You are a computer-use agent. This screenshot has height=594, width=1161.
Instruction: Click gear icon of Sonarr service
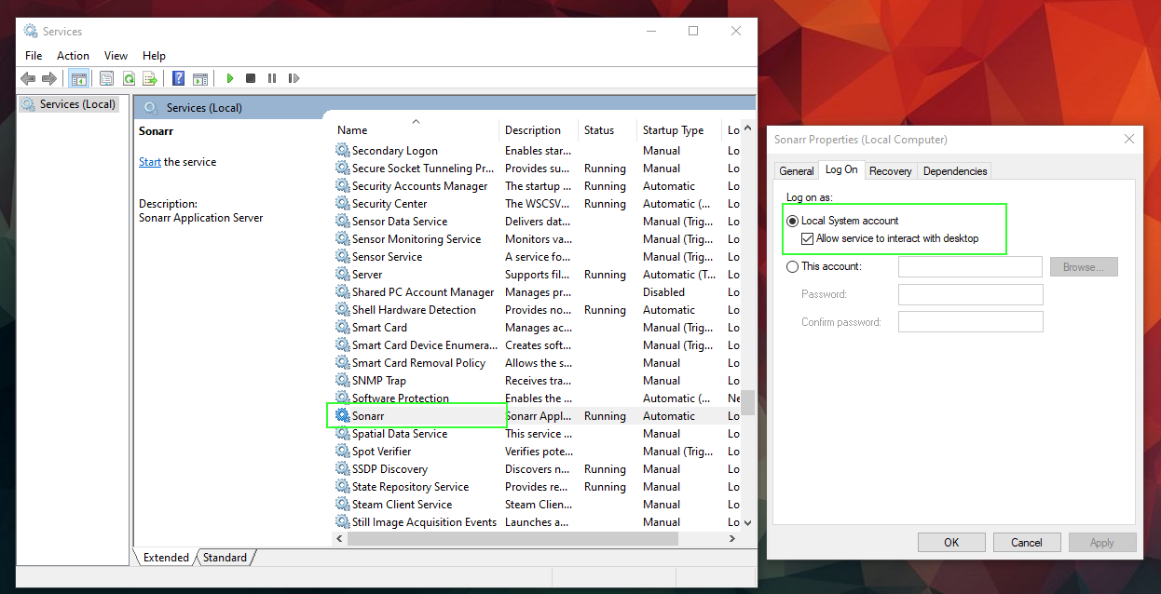pyautogui.click(x=343, y=415)
